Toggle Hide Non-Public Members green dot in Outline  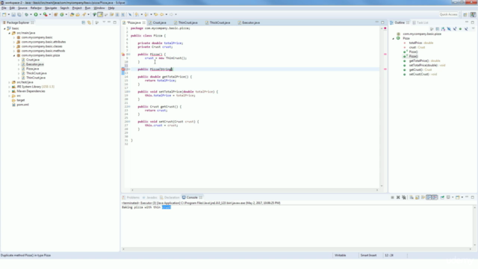coord(460,29)
